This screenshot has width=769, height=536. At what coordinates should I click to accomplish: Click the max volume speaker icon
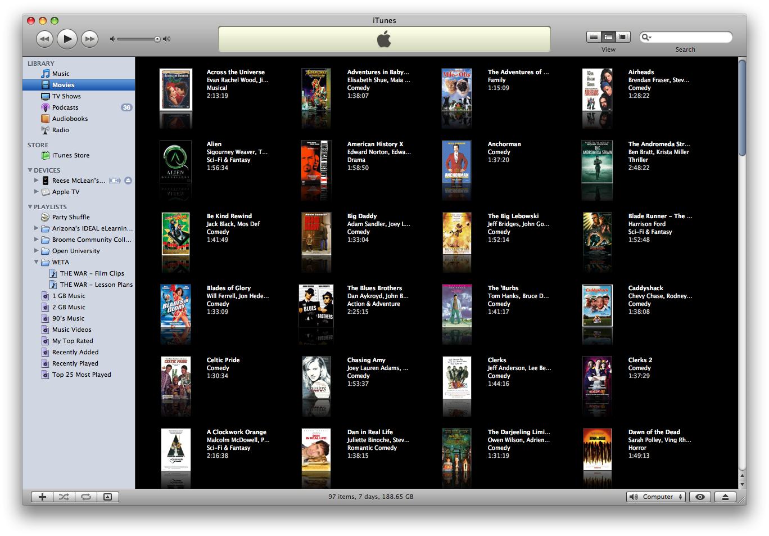(167, 39)
